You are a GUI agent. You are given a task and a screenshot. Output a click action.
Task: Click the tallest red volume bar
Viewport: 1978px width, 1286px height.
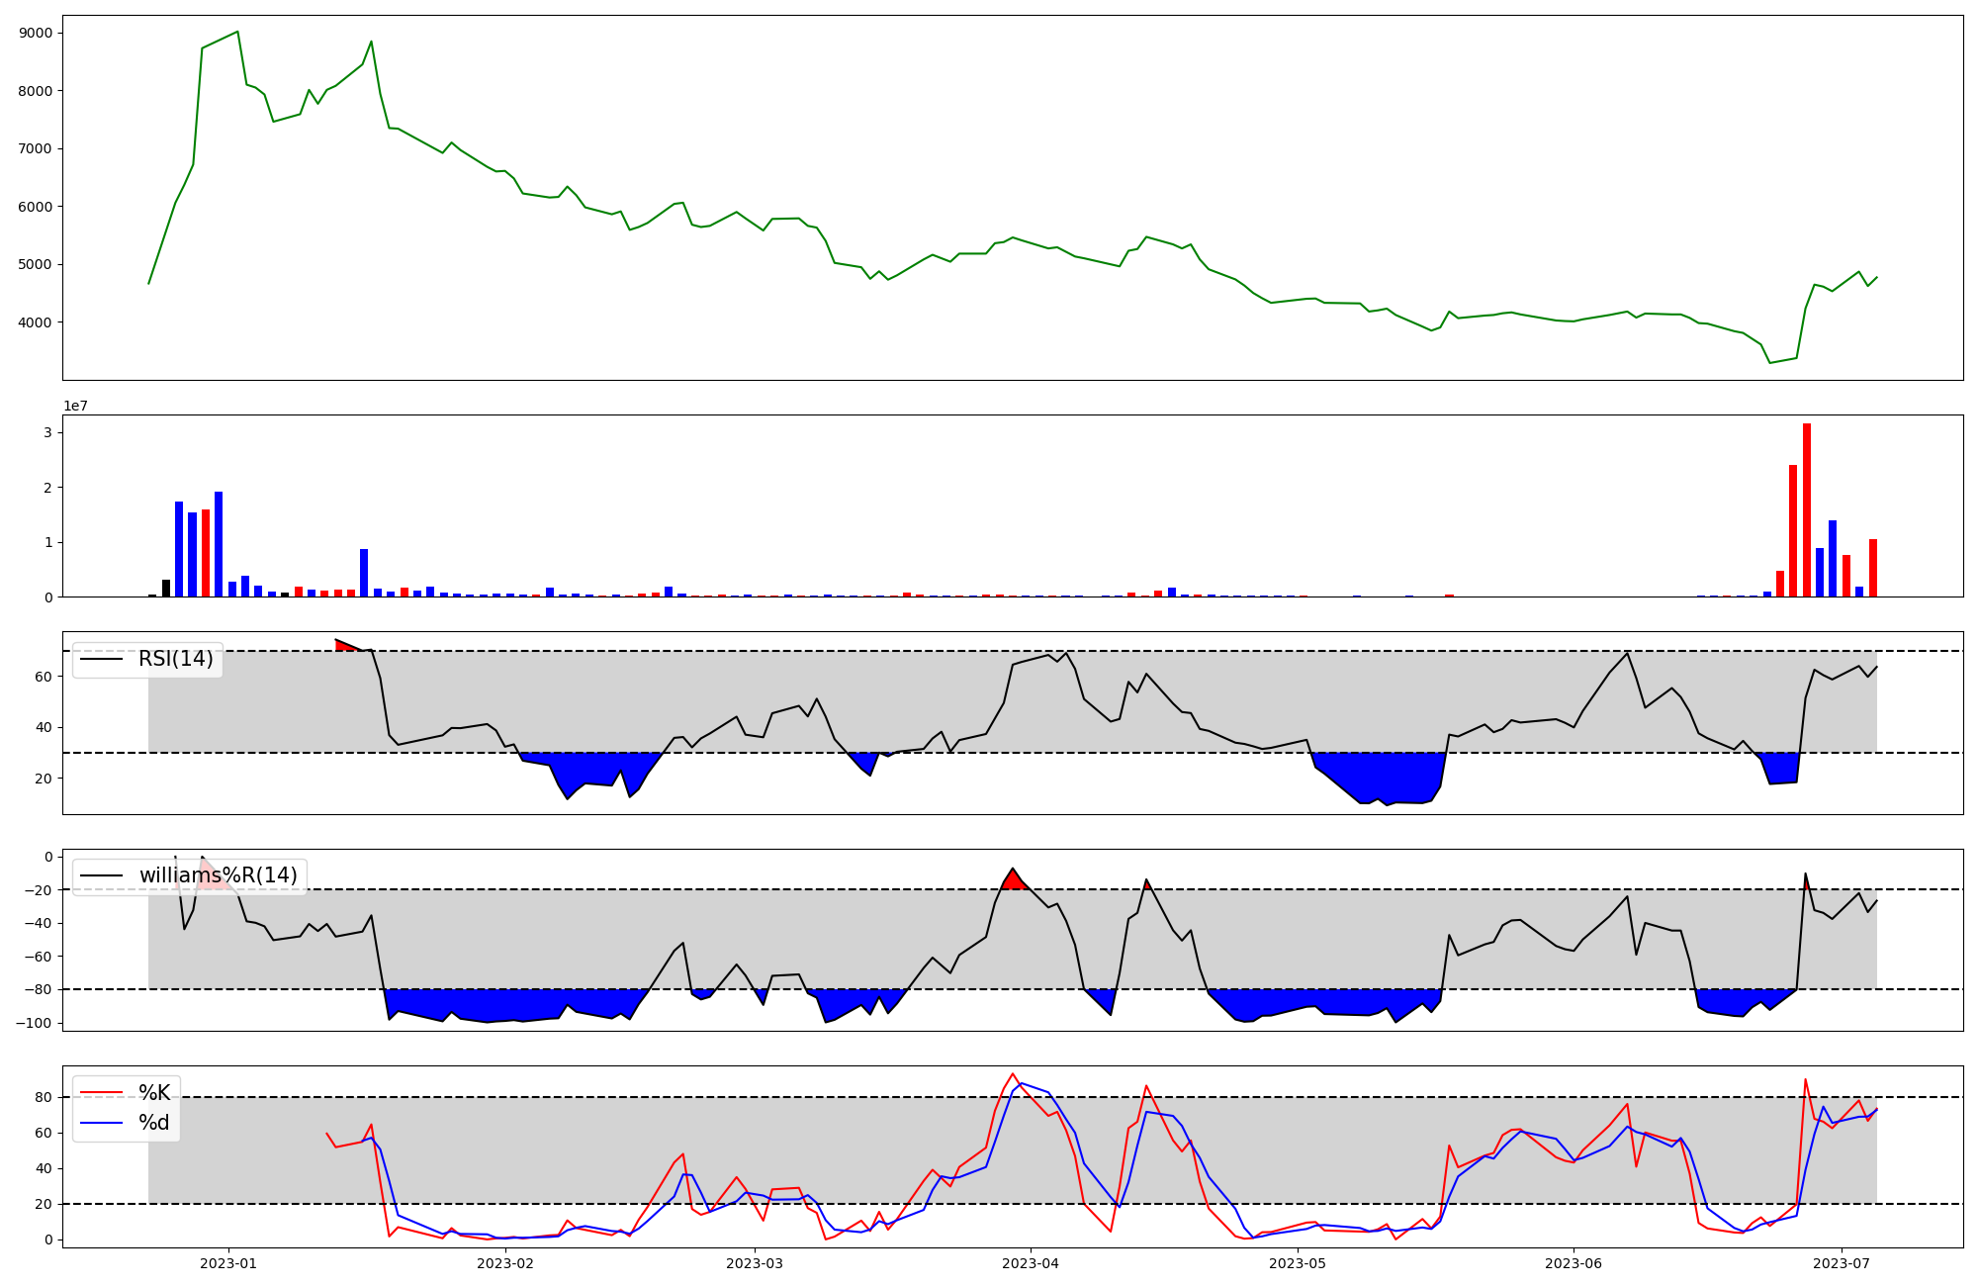coord(1807,509)
